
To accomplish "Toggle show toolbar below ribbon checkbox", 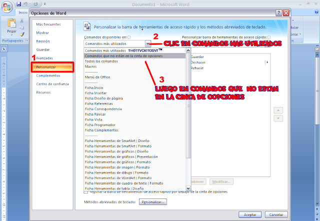I will coord(86,192).
